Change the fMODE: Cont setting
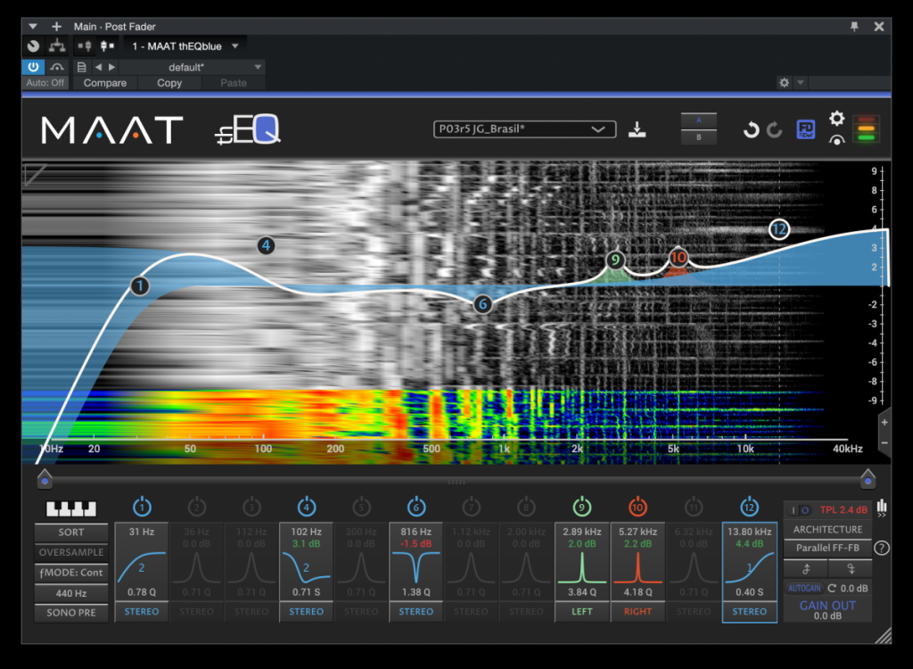 click(71, 573)
